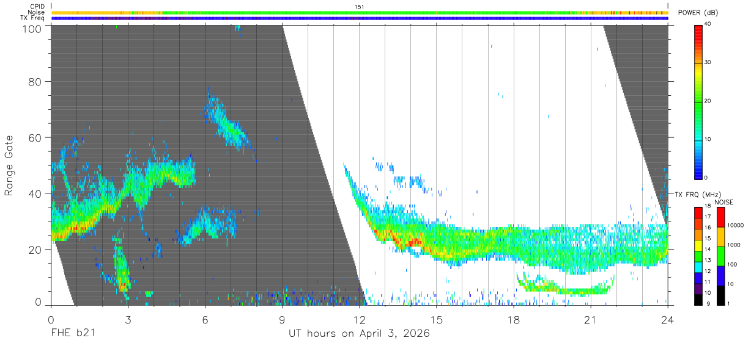Click the 'POWER (dB)' legend title
The height and width of the screenshot is (346, 751).
coord(698,13)
